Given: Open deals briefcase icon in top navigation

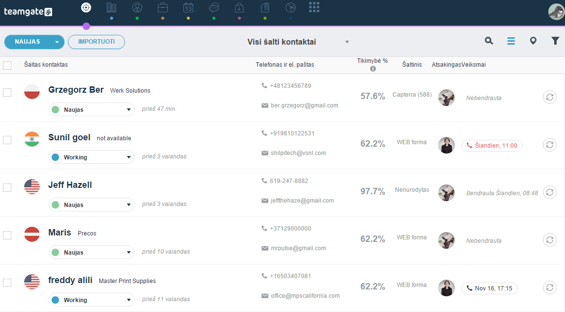Looking at the screenshot, I should 162,7.
